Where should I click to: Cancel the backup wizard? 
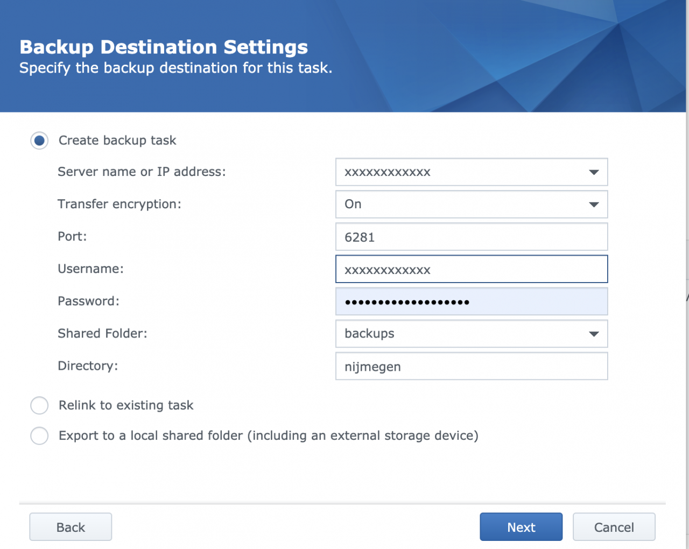[x=614, y=527]
